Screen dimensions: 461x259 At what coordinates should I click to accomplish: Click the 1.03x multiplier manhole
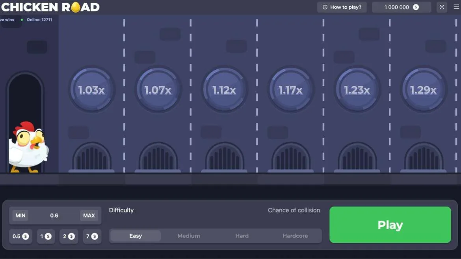(x=91, y=90)
